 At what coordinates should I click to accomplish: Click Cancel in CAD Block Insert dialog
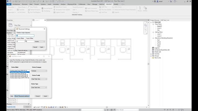coord(37,96)
